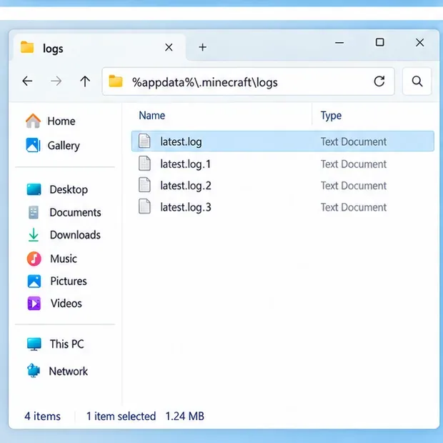Open the search box magnifier
The image size is (443, 443).
tap(417, 81)
